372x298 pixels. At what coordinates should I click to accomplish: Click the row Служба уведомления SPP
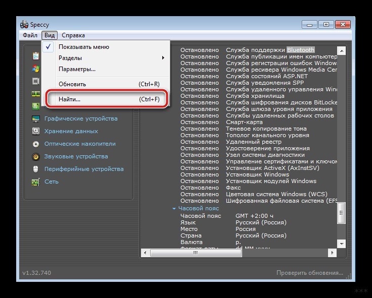(x=242, y=83)
